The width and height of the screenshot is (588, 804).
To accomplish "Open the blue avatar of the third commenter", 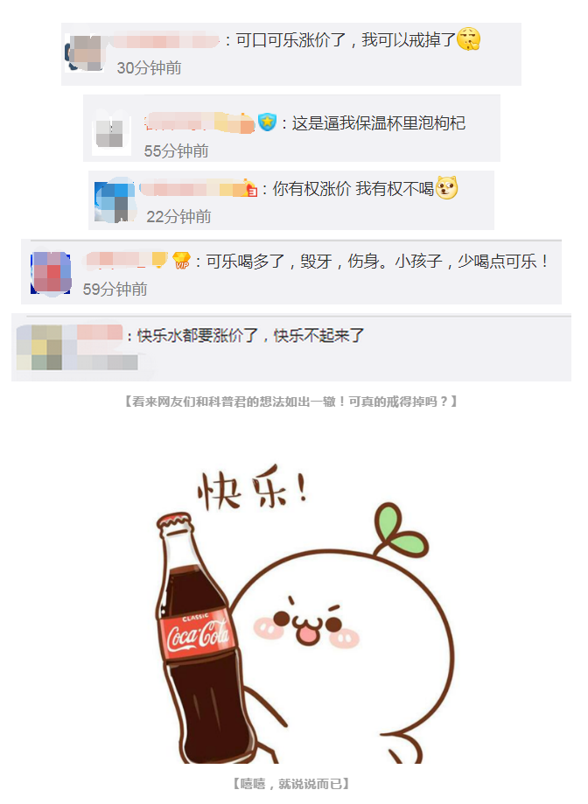I will pyautogui.click(x=115, y=201).
